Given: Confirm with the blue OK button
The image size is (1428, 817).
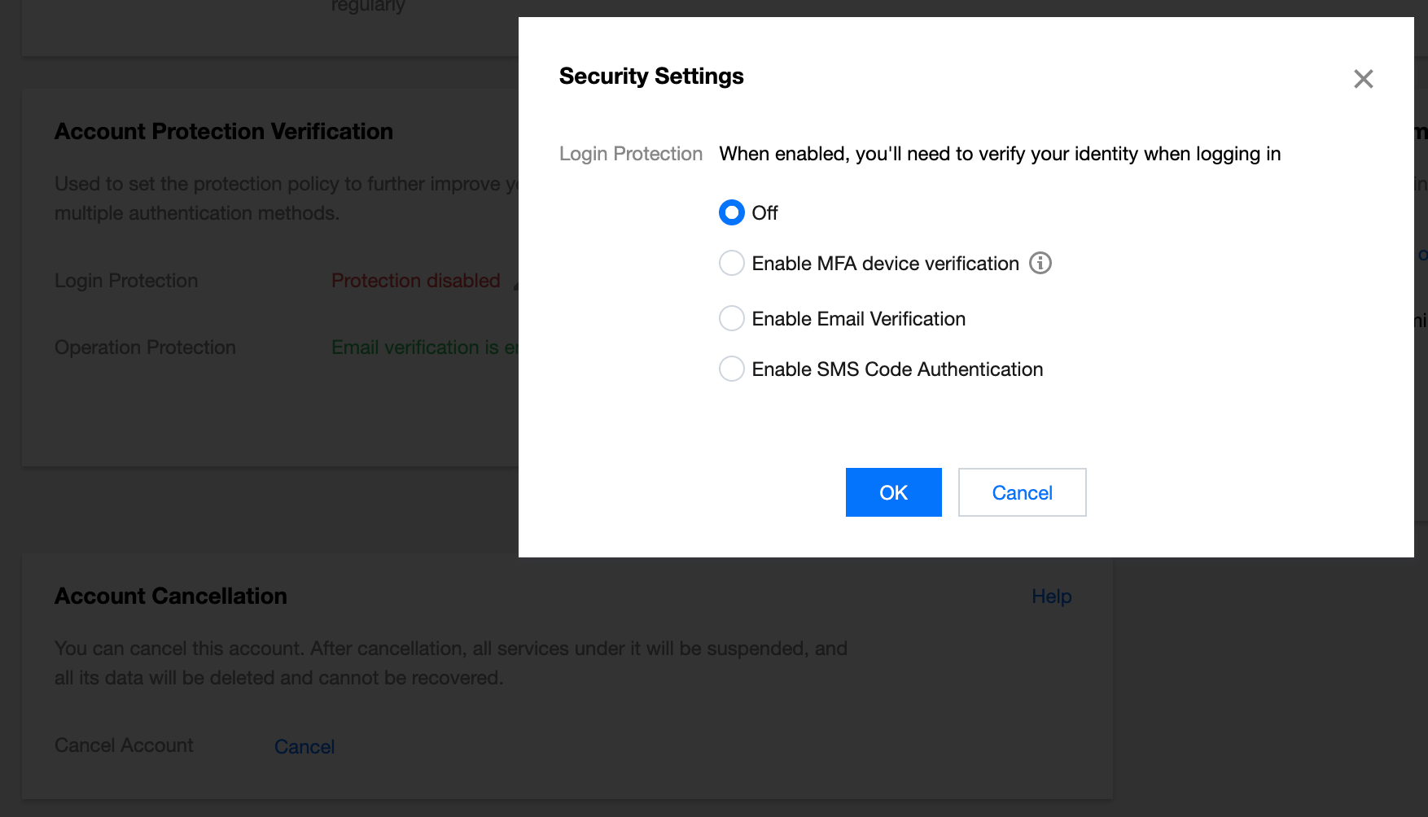Looking at the screenshot, I should (893, 492).
